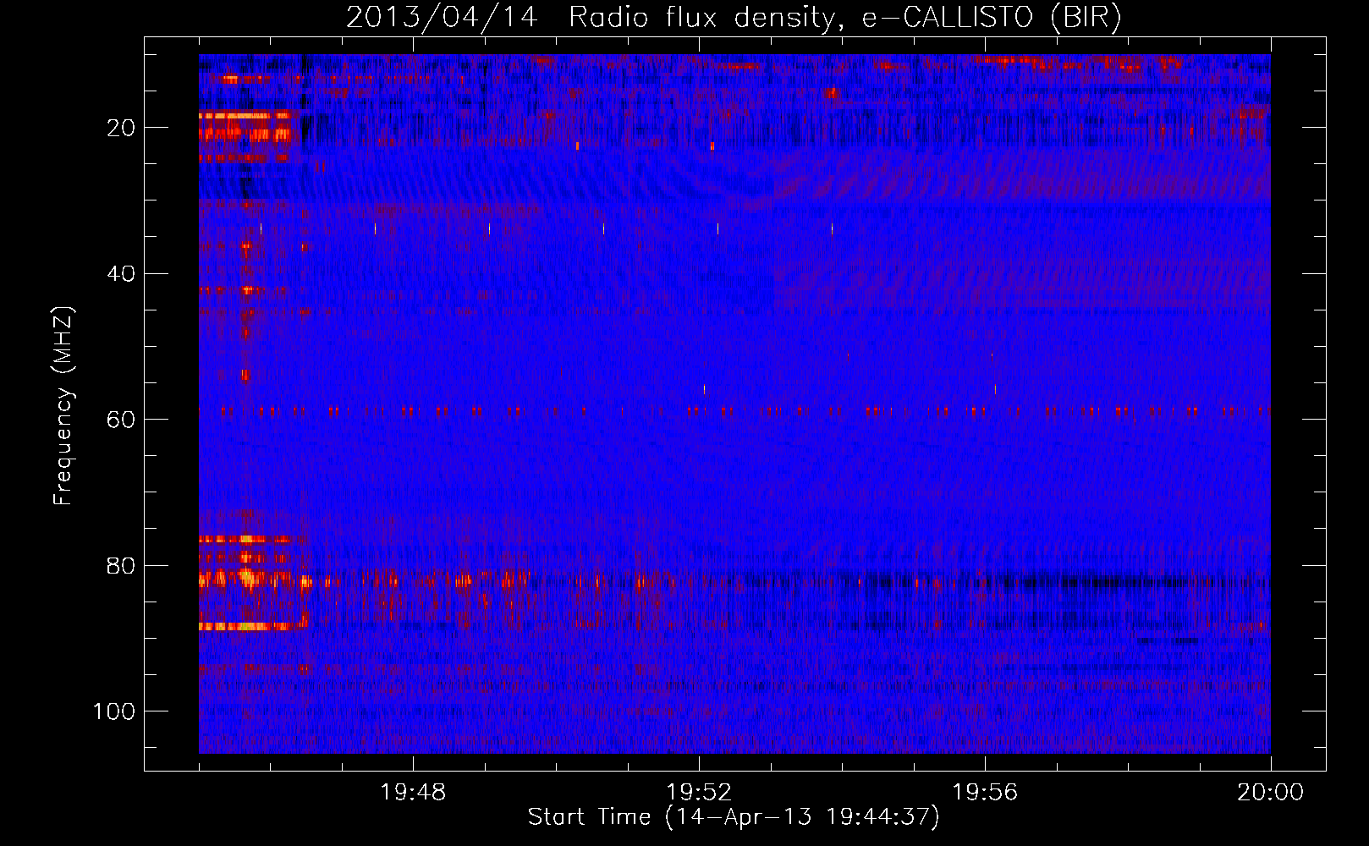Click the plot title '2013/04/14 Radio flux density, e-CALLISTO (BIR)'
This screenshot has height=846, width=1369.
point(734,18)
